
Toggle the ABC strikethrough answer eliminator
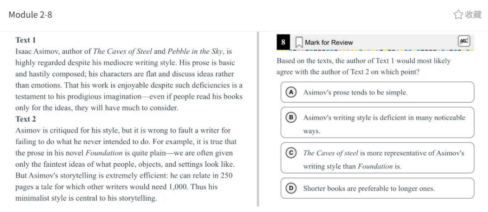coord(464,41)
